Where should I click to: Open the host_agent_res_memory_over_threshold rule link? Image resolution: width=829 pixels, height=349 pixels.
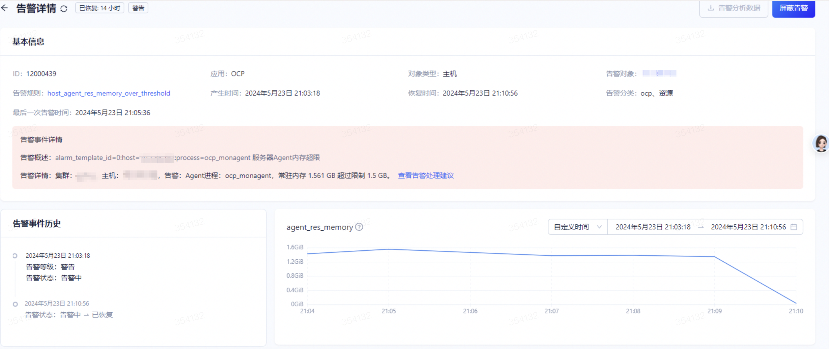point(109,93)
